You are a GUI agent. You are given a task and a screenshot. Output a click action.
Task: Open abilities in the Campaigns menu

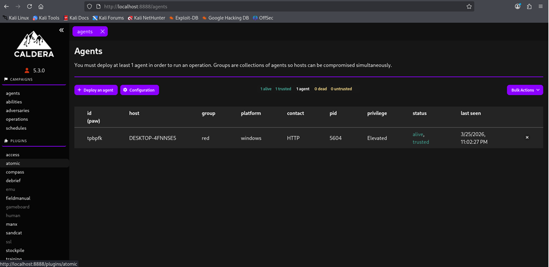point(15,102)
